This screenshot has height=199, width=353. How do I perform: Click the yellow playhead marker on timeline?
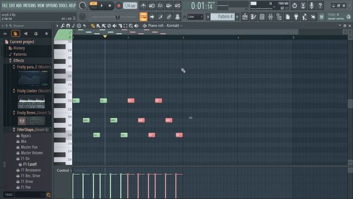[x=105, y=36]
